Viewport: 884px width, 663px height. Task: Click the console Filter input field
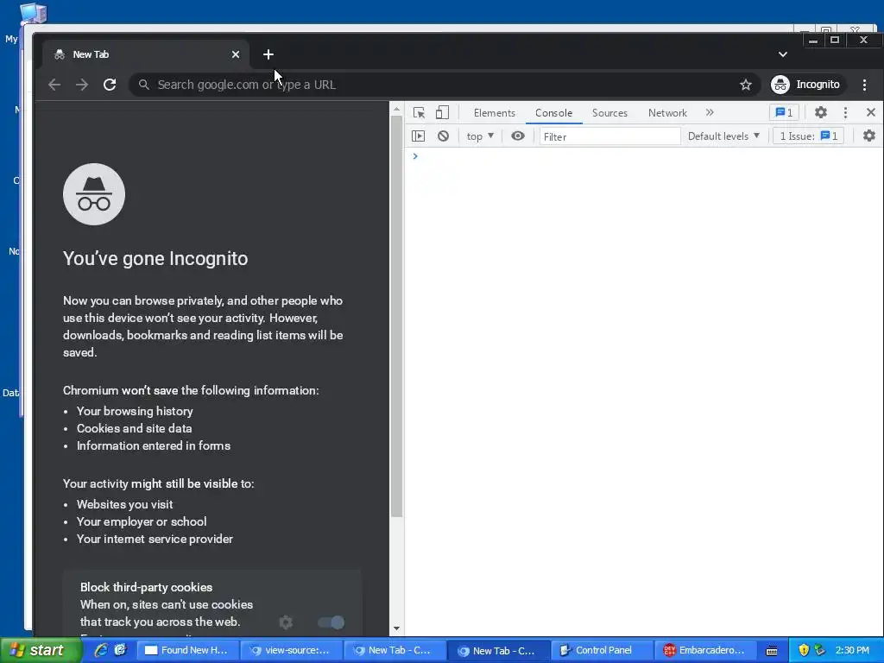coord(610,136)
